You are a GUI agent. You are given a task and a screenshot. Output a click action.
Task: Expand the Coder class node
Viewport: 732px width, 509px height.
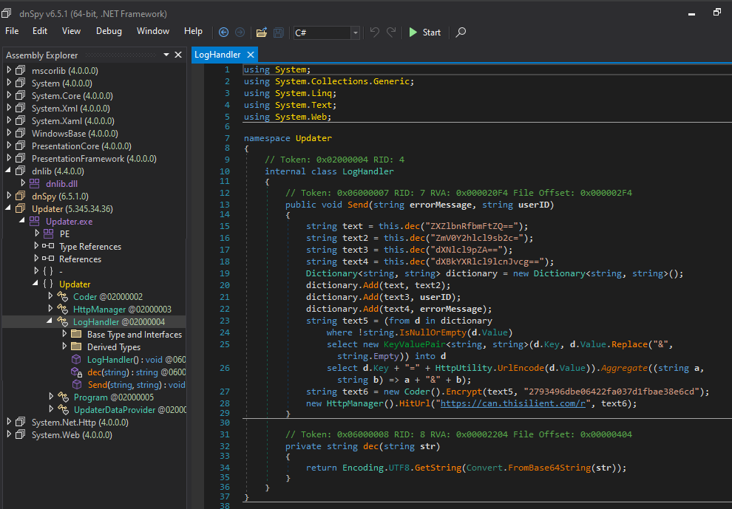click(50, 297)
